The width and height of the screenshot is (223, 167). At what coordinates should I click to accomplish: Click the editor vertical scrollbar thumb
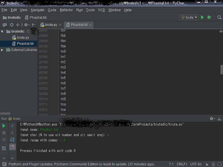coord(221,69)
